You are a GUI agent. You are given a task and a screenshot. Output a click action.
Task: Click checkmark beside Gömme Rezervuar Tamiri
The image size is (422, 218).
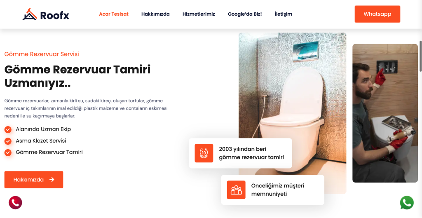click(8, 152)
